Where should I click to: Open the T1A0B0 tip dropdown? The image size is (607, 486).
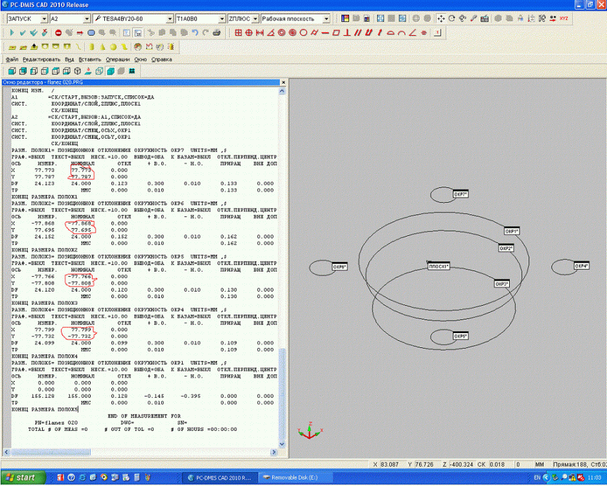[x=222, y=19]
